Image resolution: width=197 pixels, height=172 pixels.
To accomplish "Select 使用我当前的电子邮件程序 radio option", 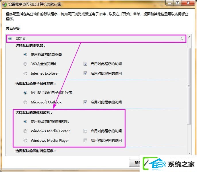I will point(25,93).
